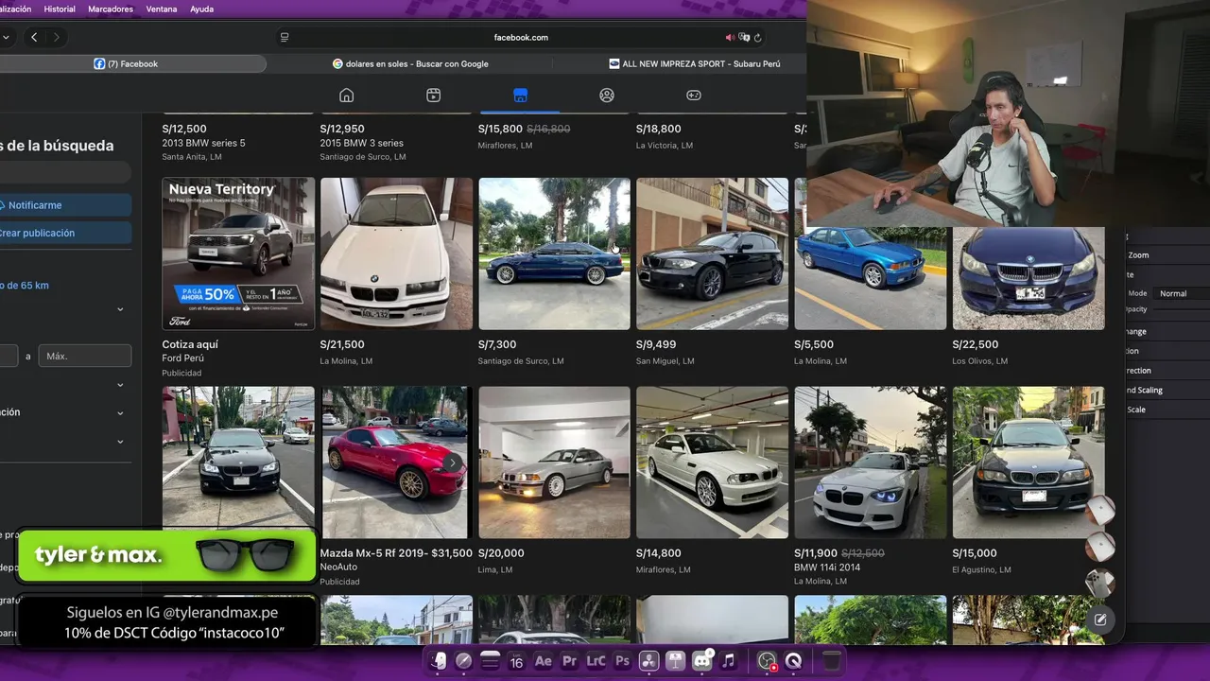Open the Facebook Marketplace icon
Viewport: 1210px width, 681px height.
[520, 95]
